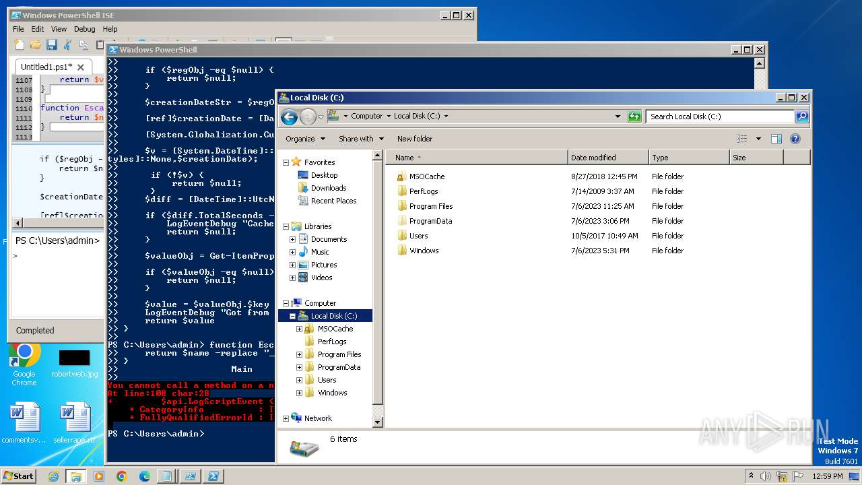Open Recent Places under Favorites
Viewport: 862px width, 485px height.
click(x=333, y=201)
